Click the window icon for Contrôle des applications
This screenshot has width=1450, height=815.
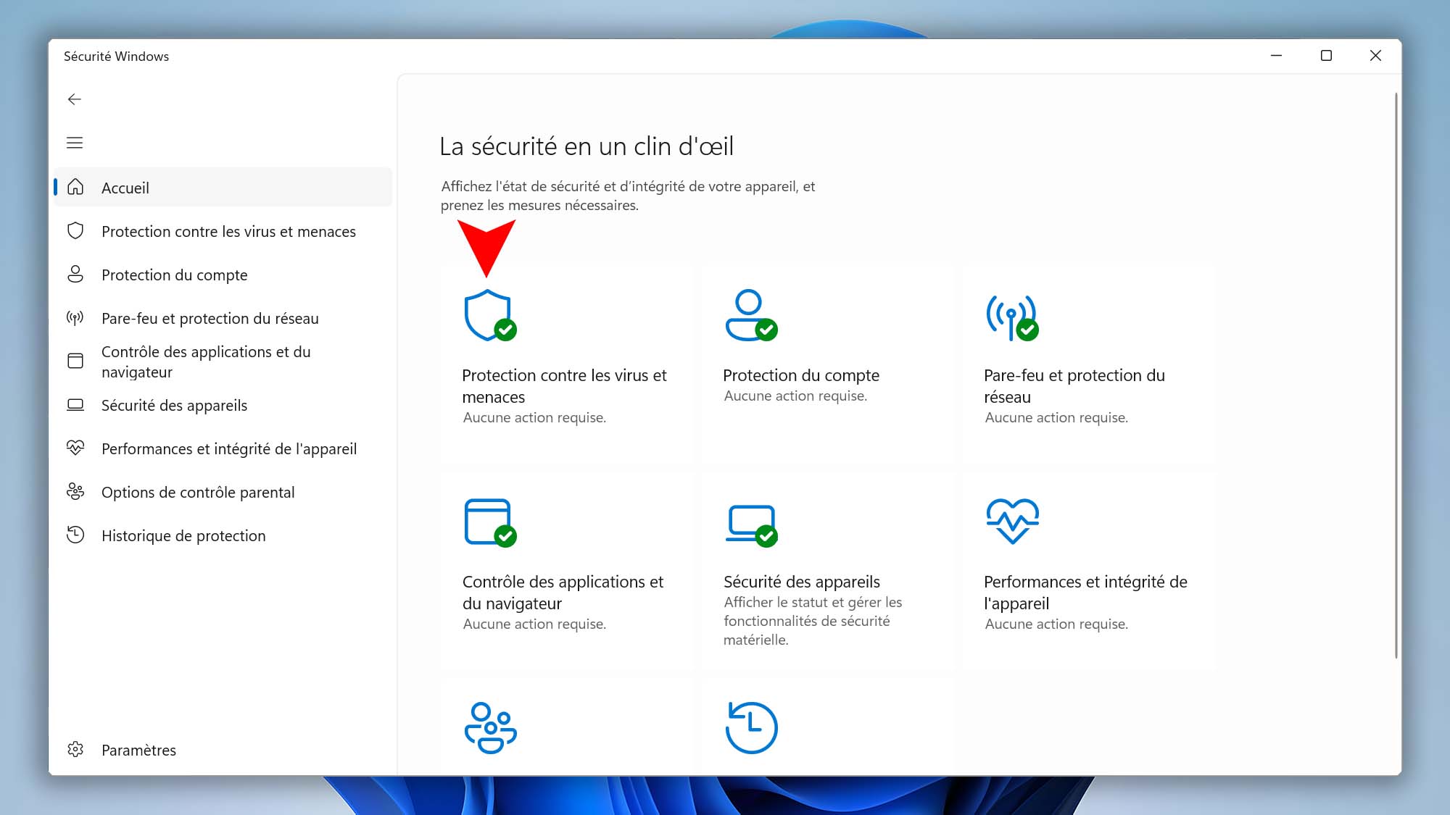[x=75, y=361]
